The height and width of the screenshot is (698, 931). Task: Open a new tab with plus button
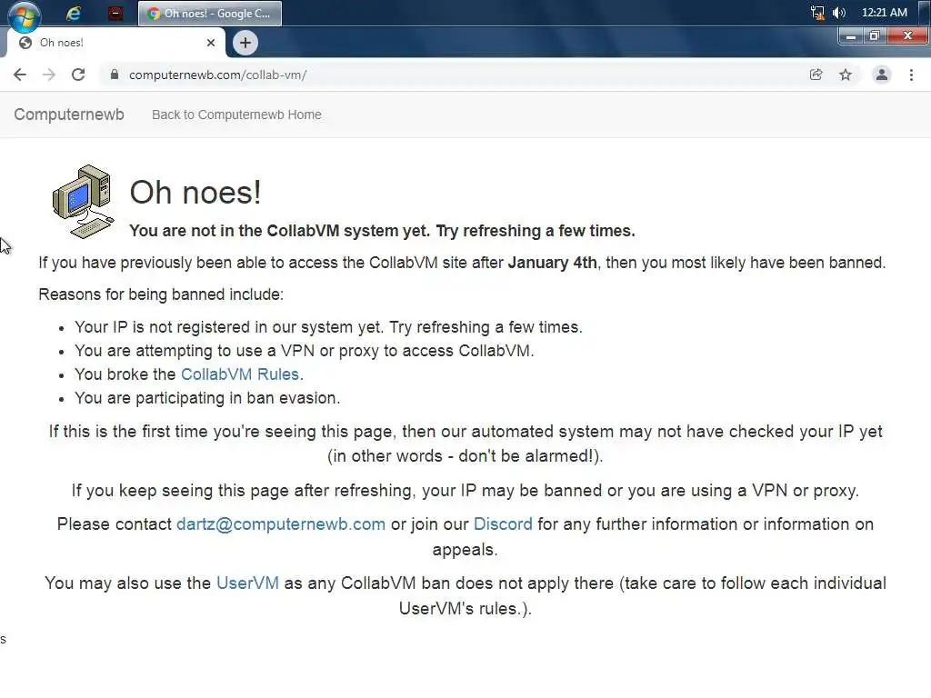click(x=245, y=43)
